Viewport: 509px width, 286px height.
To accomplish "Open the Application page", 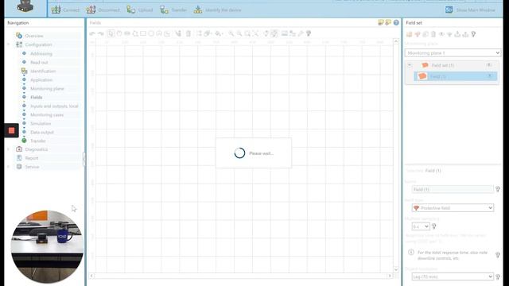I will pos(41,79).
